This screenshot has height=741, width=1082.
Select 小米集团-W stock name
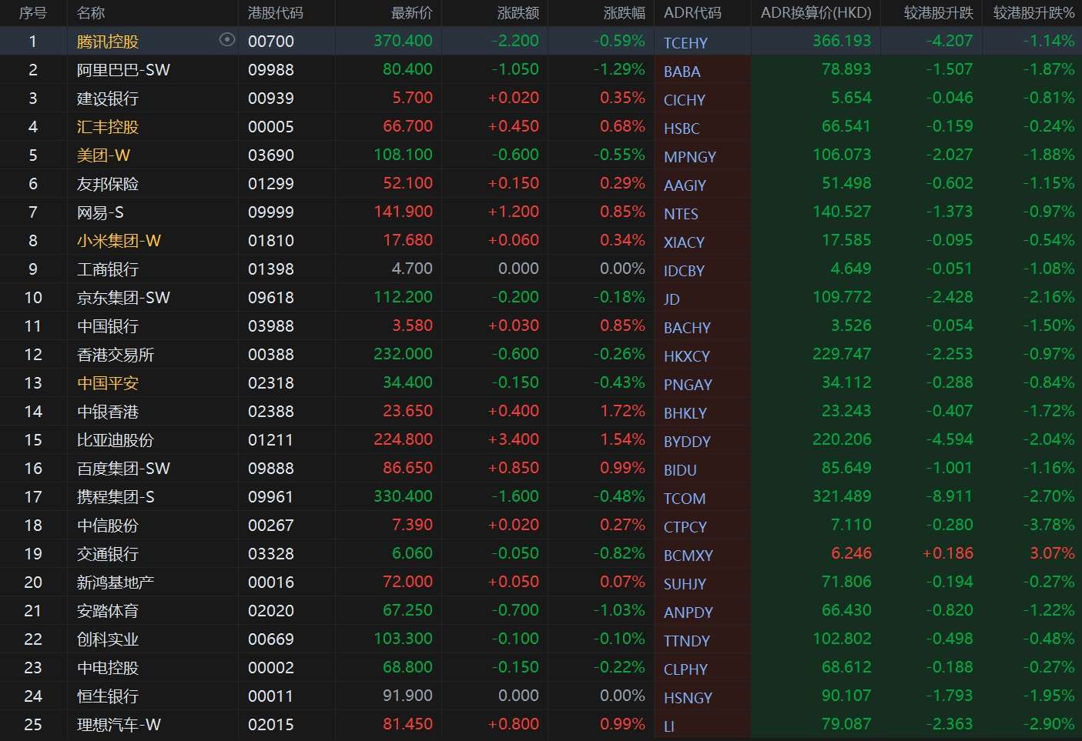coord(119,241)
